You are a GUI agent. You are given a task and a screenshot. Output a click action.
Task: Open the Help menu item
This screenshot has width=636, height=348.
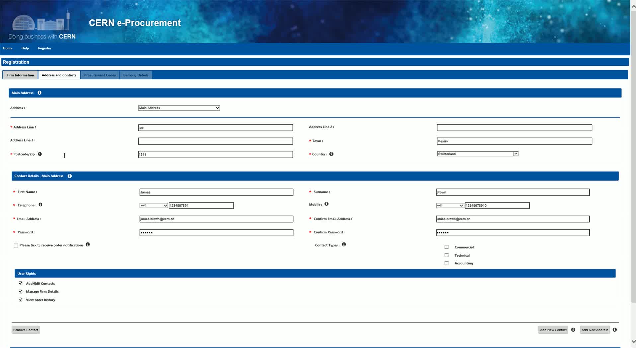point(25,48)
